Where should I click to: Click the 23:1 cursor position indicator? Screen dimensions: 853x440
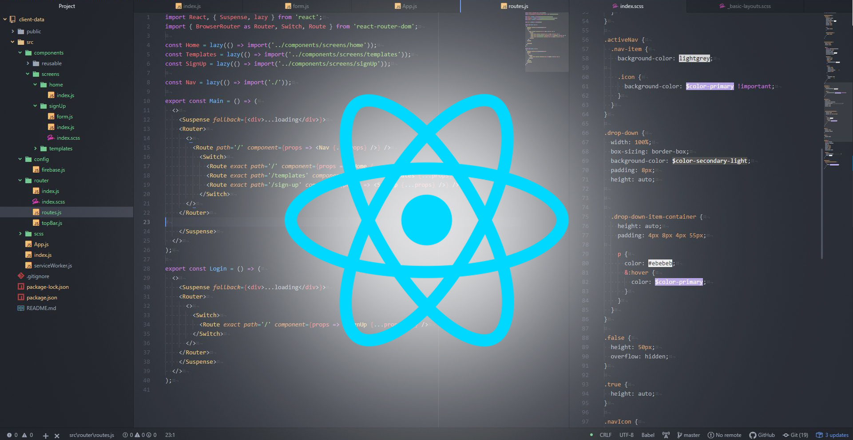coord(170,435)
